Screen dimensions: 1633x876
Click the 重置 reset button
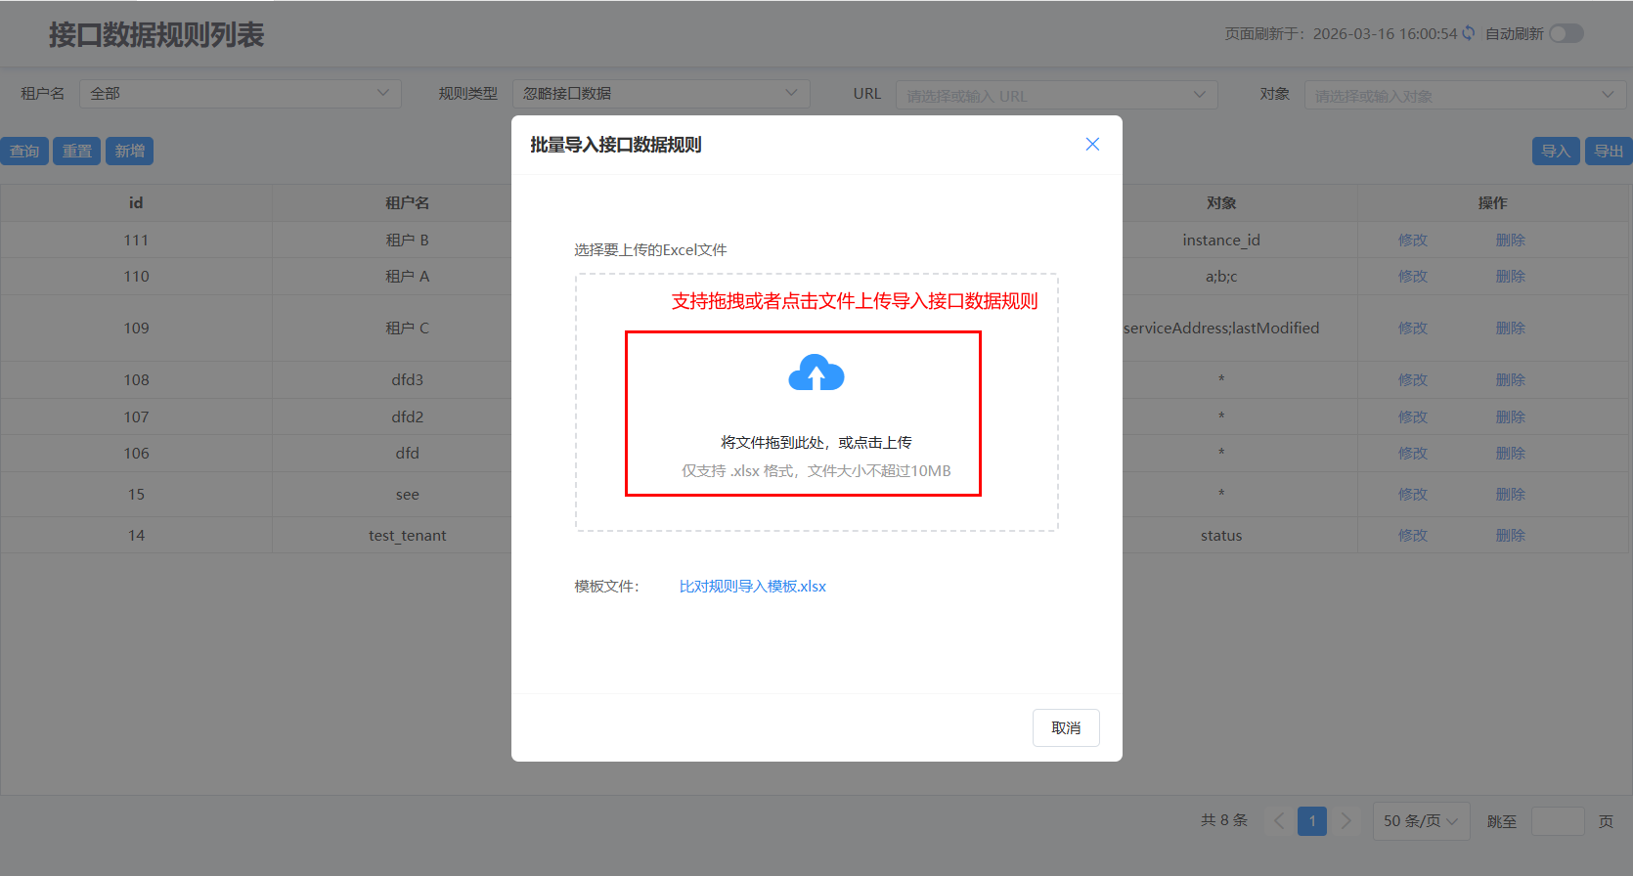(76, 151)
